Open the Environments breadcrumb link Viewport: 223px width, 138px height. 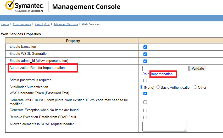pyautogui.click(x=22, y=24)
